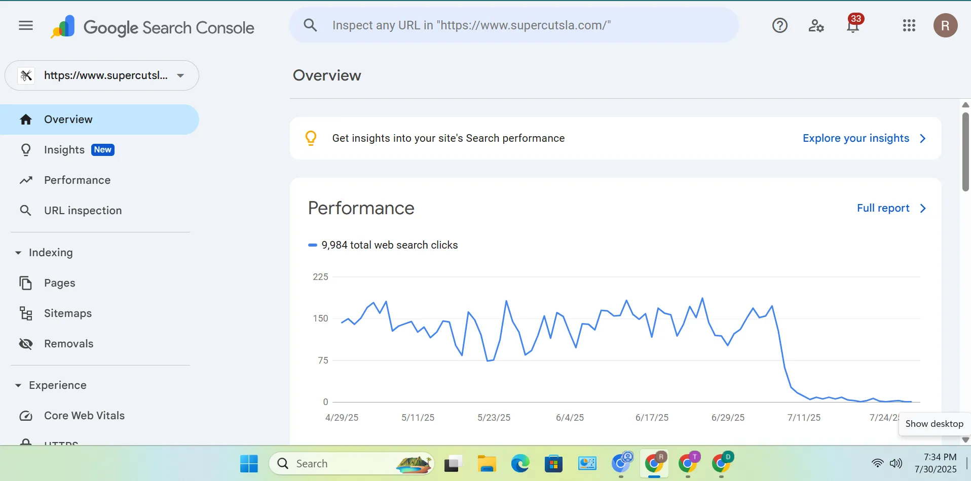
Task: Open Microsoft Edge from taskbar
Action: click(x=520, y=463)
